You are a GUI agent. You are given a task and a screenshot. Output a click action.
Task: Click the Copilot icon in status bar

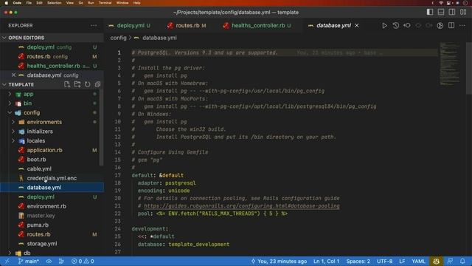pyautogui.click(x=436, y=261)
